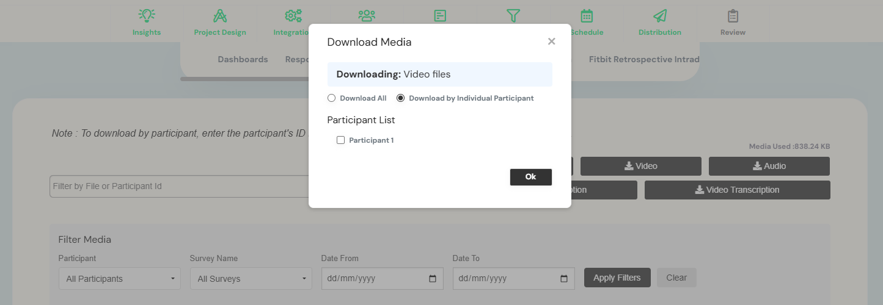Switch to Fitbit Retrospective Intraday tab
Viewport: 883px width, 305px height.
point(644,59)
